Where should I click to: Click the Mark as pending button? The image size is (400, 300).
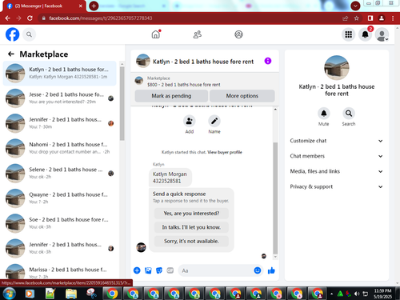click(171, 96)
